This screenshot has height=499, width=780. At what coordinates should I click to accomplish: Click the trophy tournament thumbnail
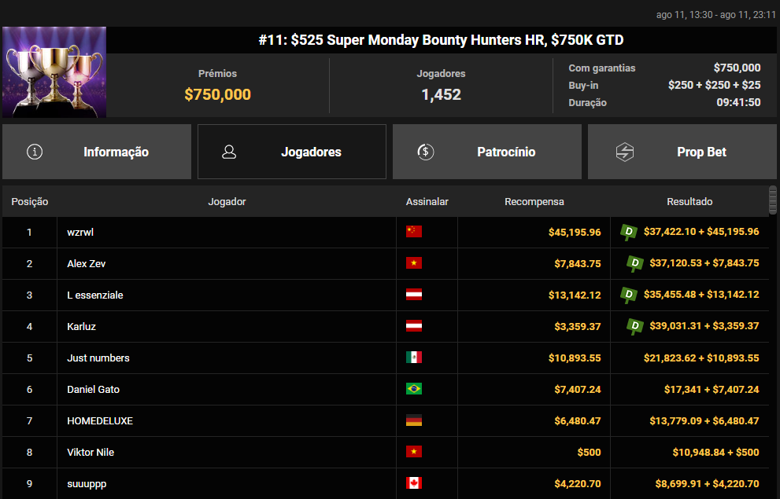pos(54,72)
